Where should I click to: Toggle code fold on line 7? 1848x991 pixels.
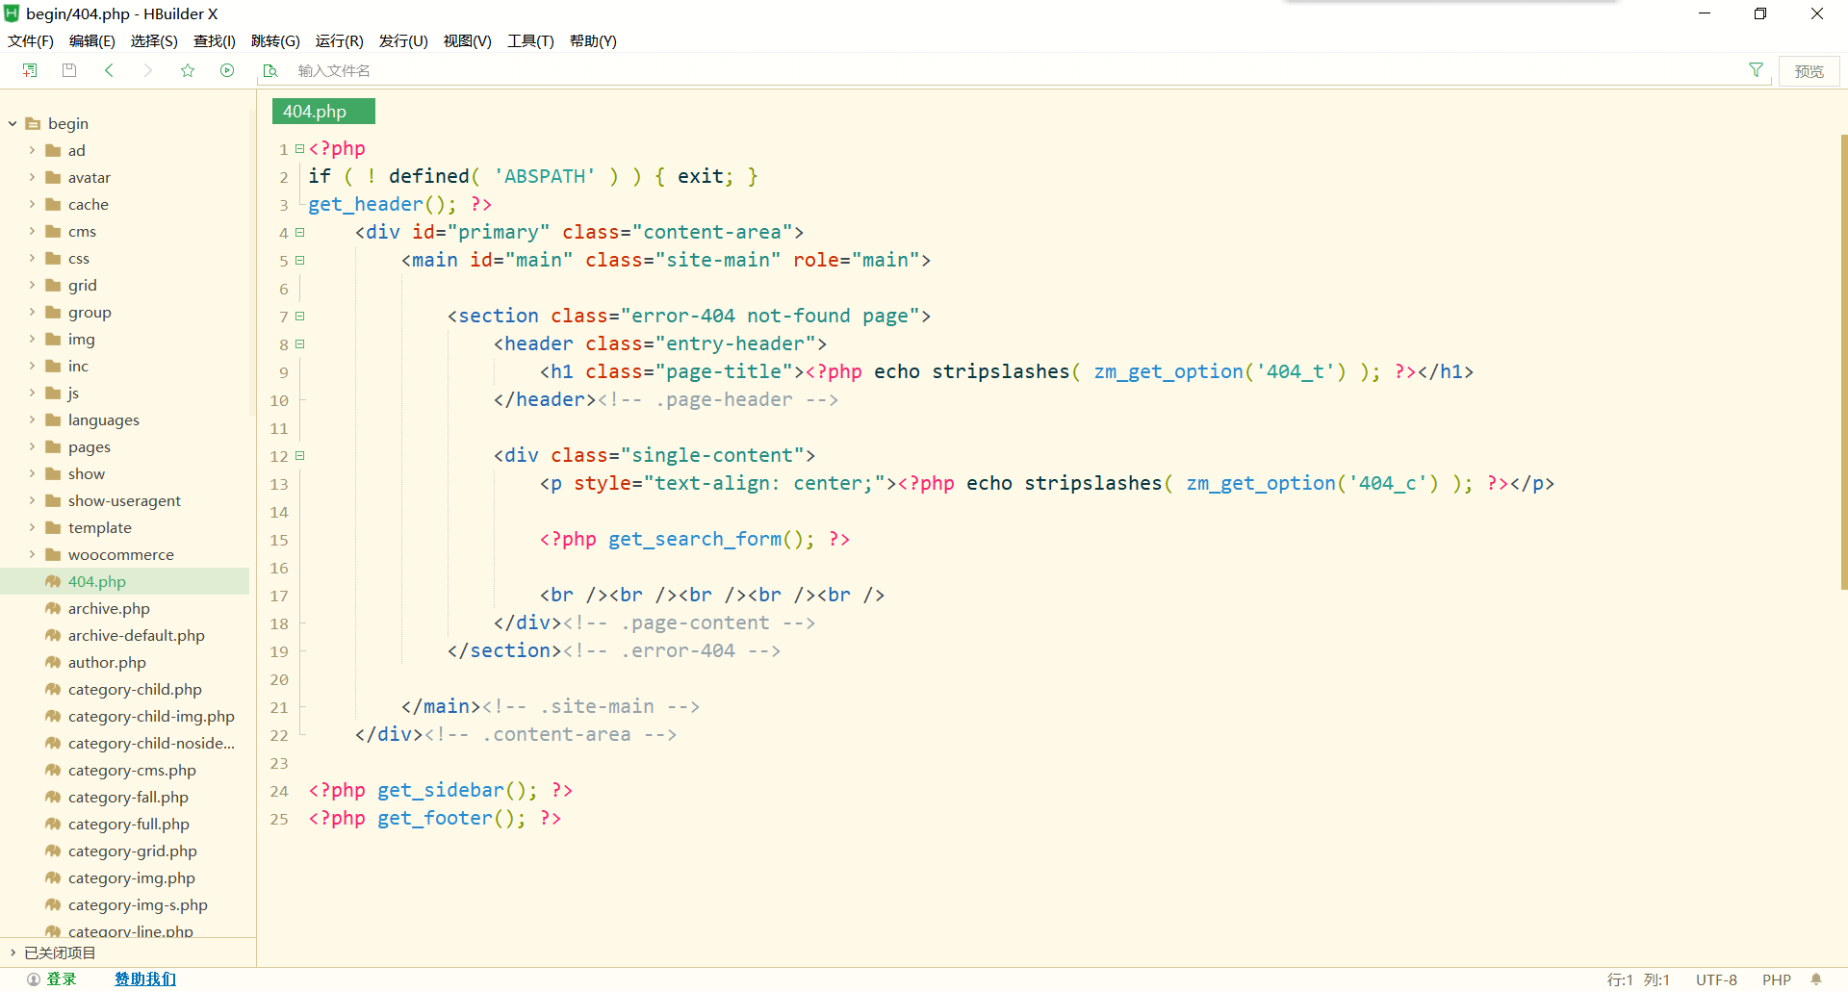300,317
